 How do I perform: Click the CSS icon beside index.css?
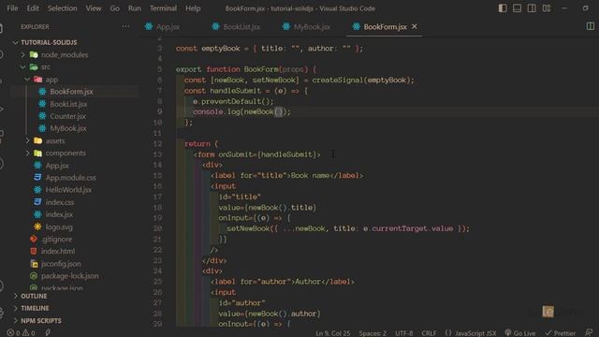pos(37,202)
